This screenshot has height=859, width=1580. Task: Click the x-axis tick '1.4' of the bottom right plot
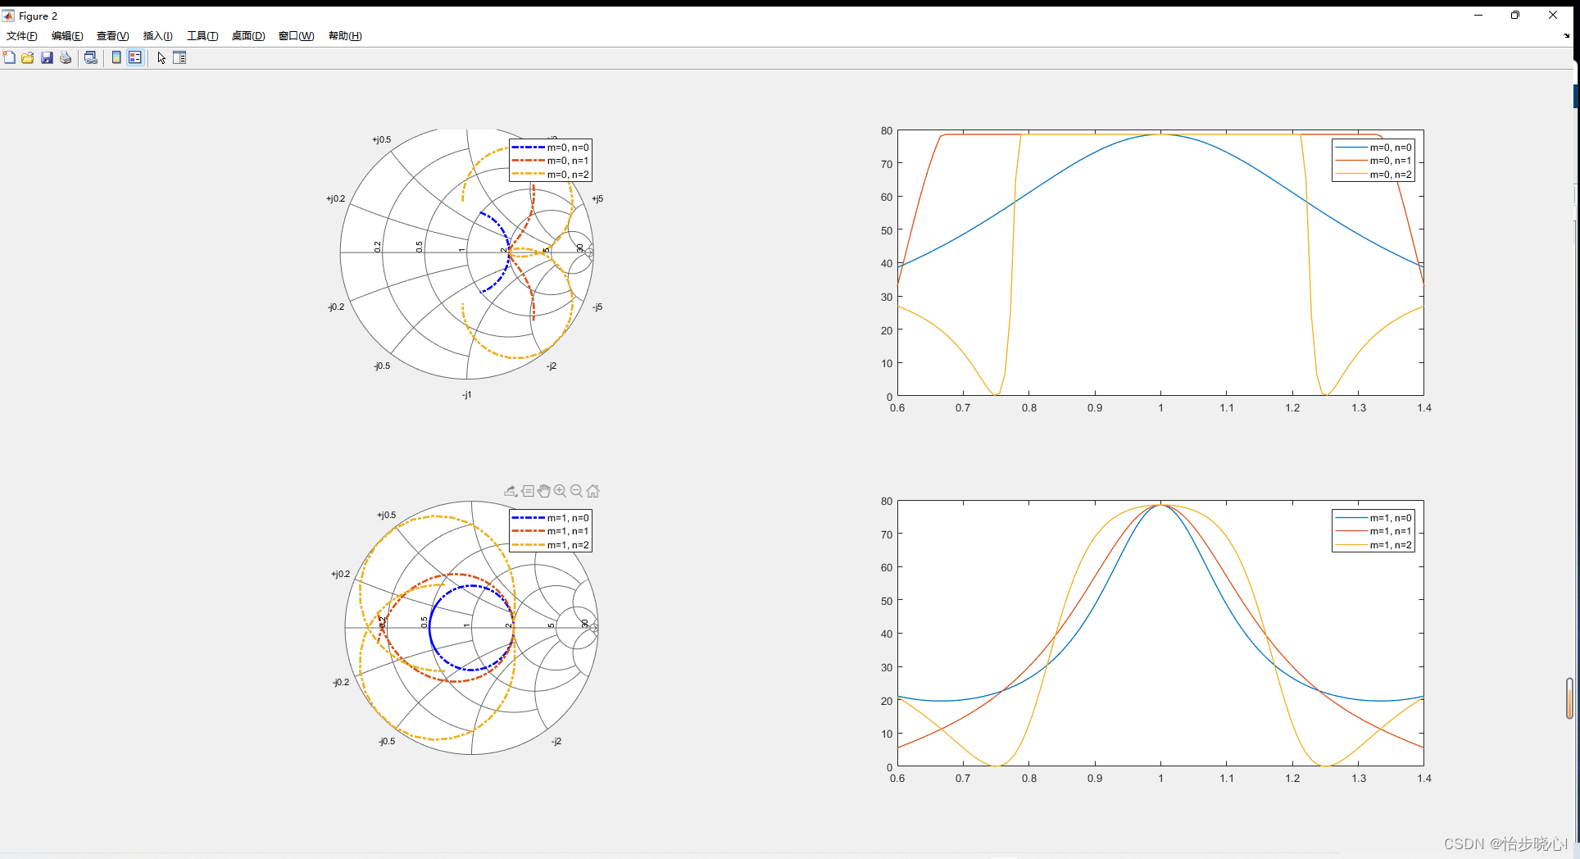tap(1424, 779)
